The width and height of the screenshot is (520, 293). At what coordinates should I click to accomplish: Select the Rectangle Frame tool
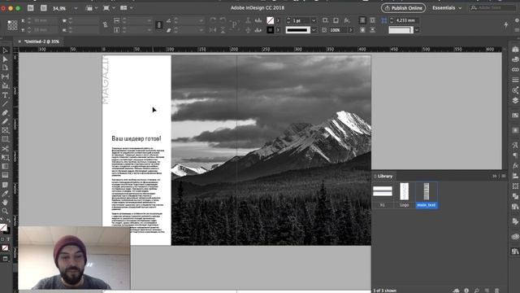click(x=5, y=130)
